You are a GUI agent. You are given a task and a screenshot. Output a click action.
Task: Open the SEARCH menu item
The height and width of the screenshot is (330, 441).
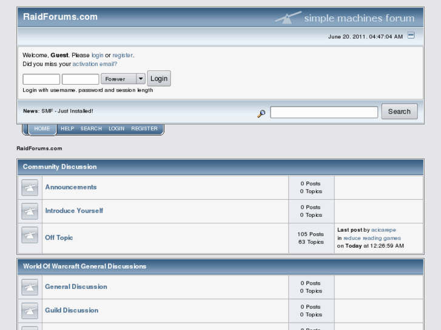point(91,128)
